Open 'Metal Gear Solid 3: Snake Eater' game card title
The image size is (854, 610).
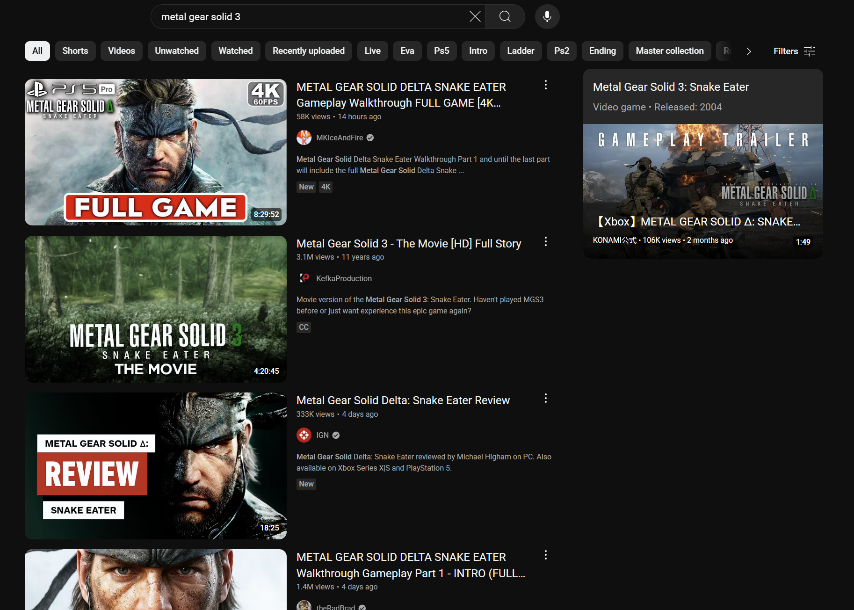tap(671, 87)
